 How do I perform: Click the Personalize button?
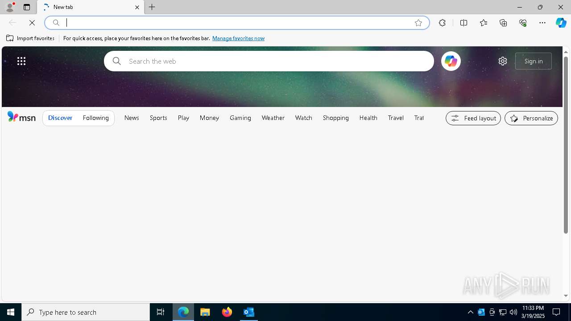531,118
